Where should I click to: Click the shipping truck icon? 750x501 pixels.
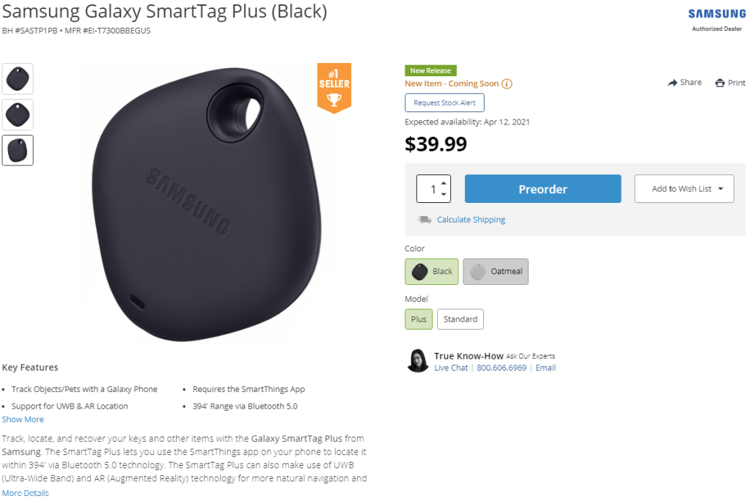pyautogui.click(x=424, y=220)
